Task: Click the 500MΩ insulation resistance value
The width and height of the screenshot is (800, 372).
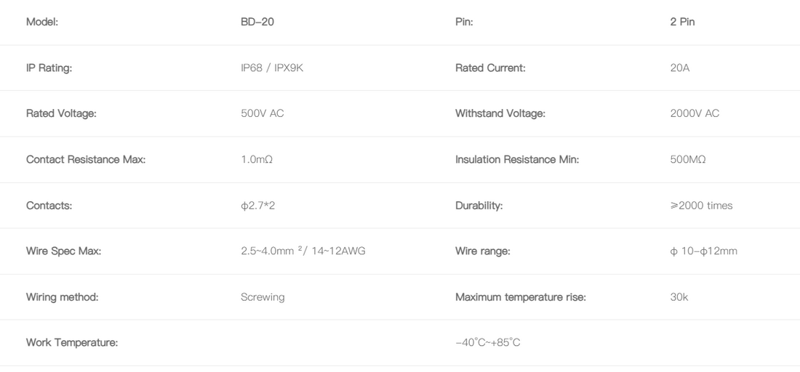Action: 688,160
